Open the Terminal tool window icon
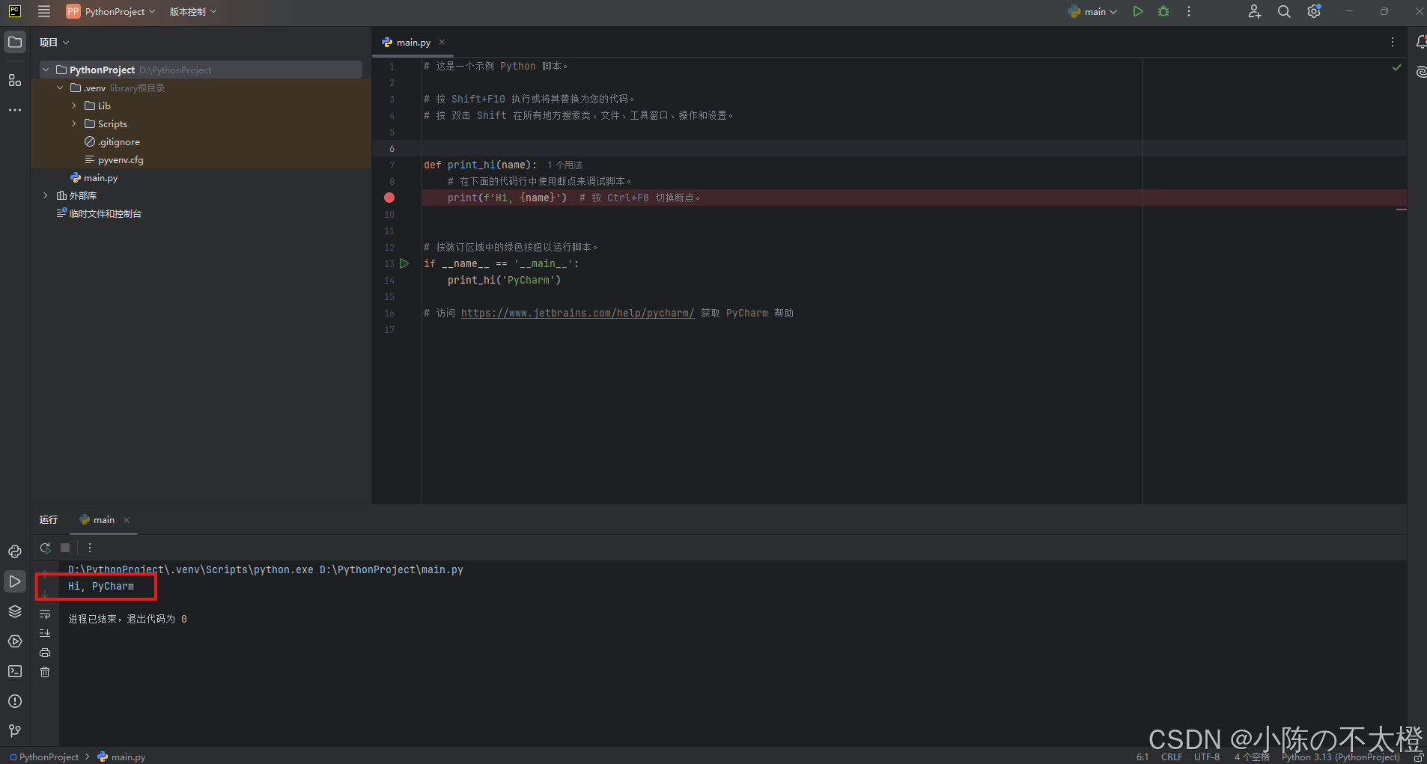The width and height of the screenshot is (1427, 764). 15,671
